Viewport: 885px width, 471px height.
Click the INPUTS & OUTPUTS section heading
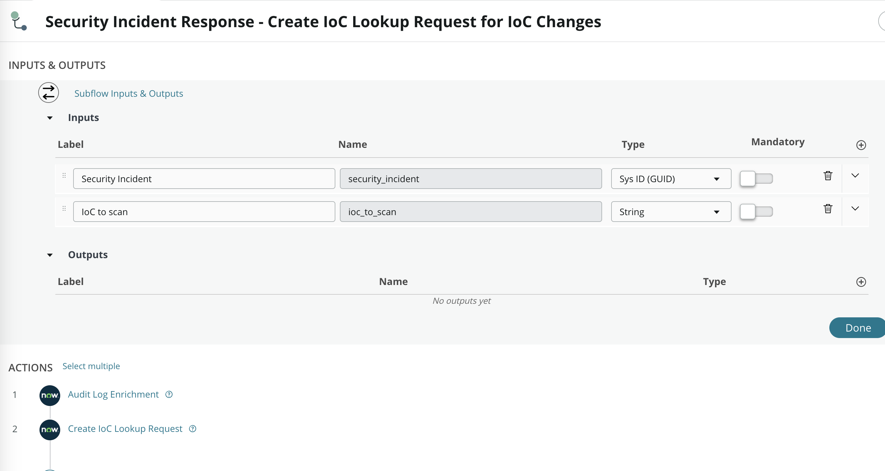click(57, 65)
